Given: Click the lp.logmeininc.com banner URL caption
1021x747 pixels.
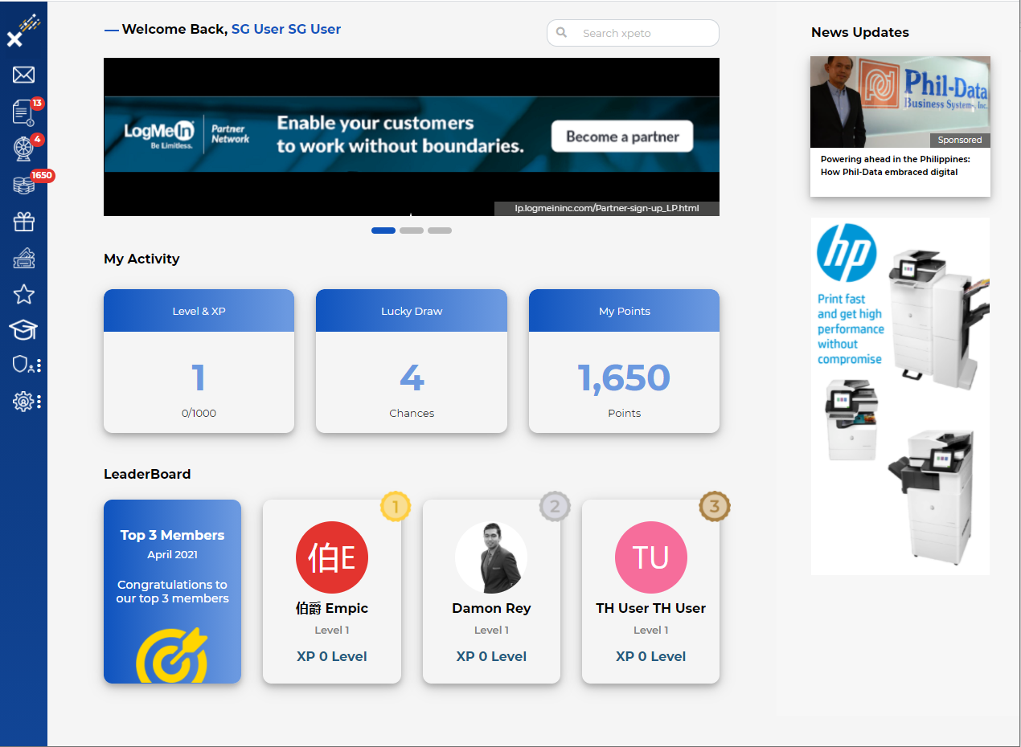Looking at the screenshot, I should coord(607,209).
